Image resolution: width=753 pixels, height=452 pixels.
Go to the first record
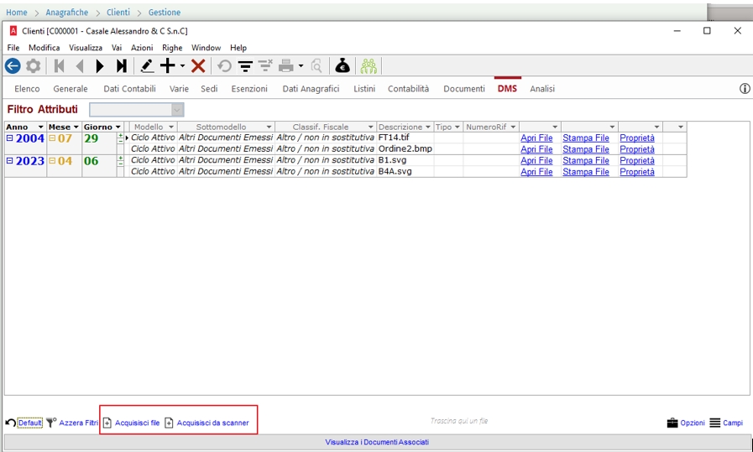pos(59,65)
